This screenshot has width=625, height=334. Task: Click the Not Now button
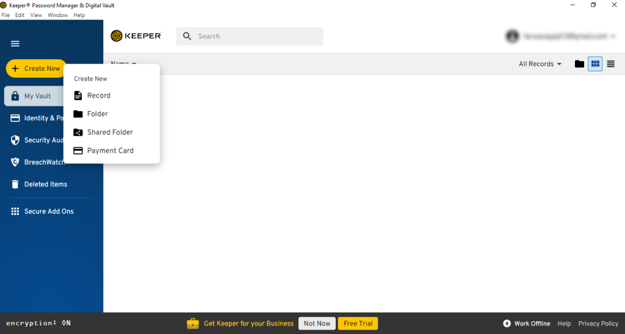tap(317, 324)
